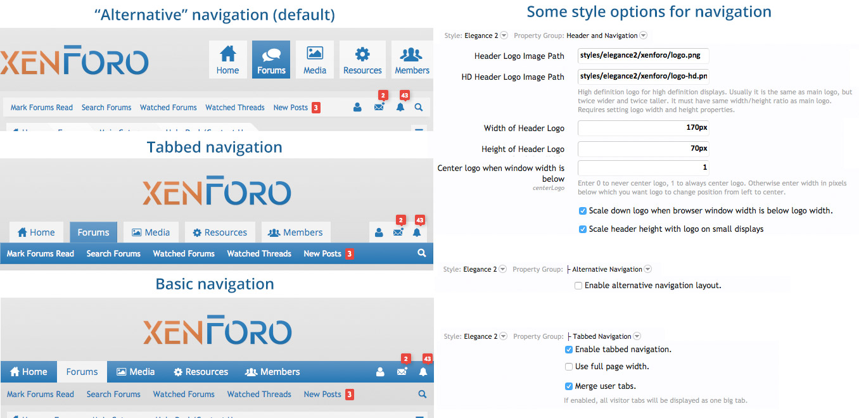859x418 pixels.
Task: Focus Width of Header Logo field
Action: tap(644, 128)
